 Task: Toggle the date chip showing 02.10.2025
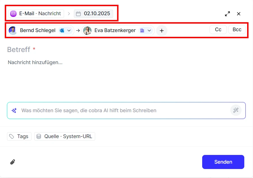[x=93, y=13]
